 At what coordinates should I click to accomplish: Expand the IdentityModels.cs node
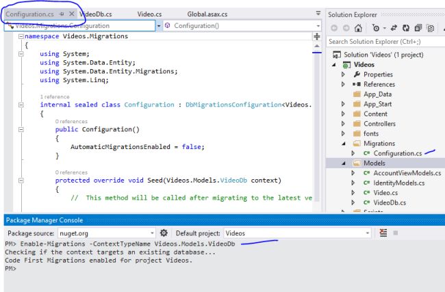pyautogui.click(x=353, y=183)
